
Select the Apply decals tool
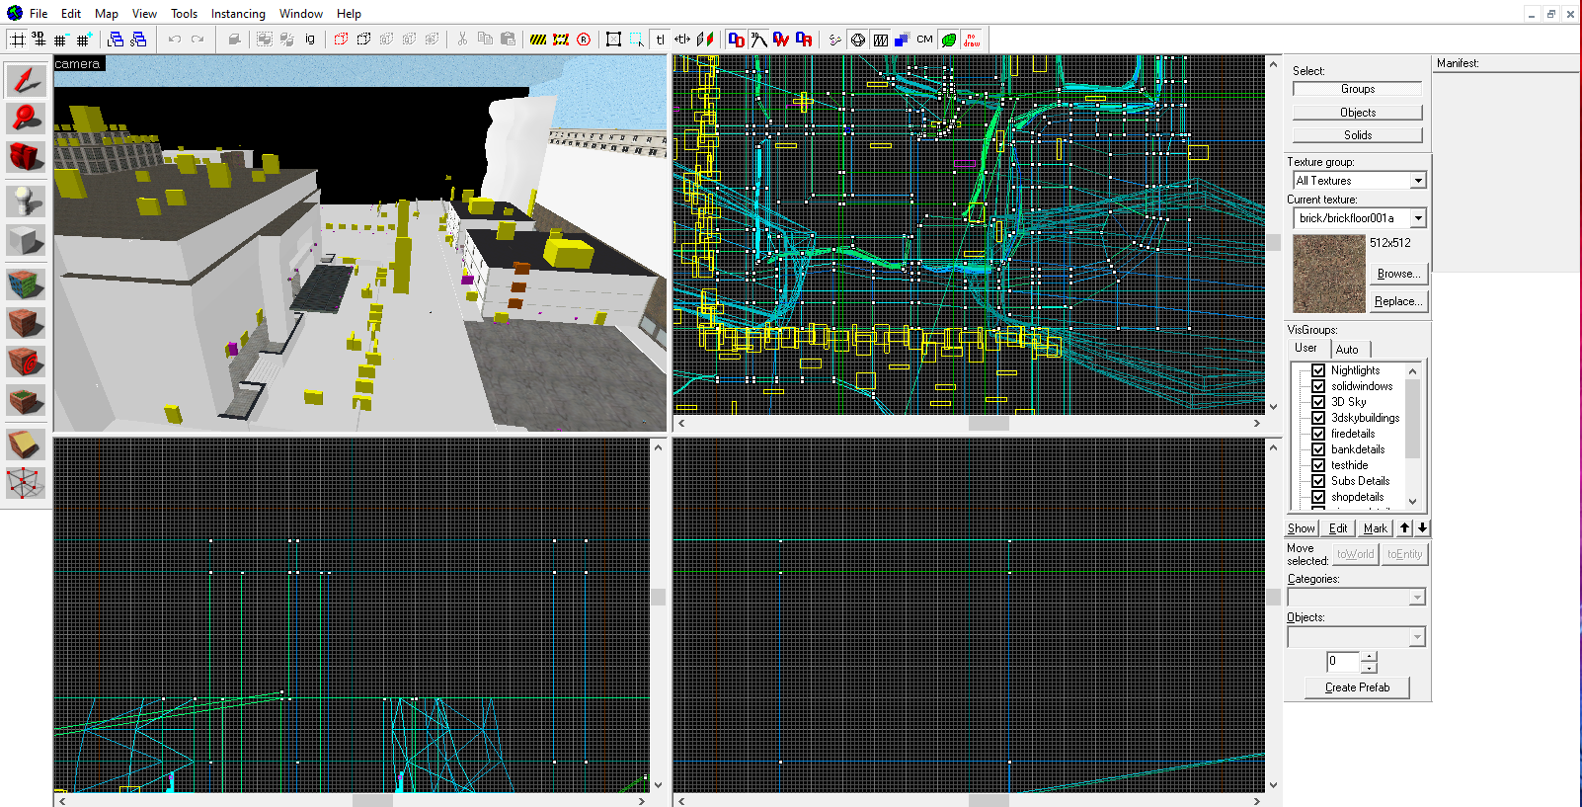(x=26, y=362)
